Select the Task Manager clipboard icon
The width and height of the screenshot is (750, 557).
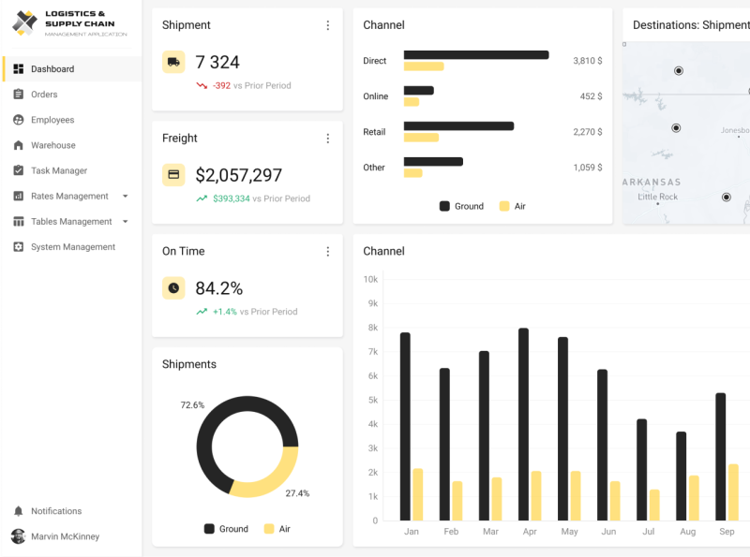click(19, 170)
